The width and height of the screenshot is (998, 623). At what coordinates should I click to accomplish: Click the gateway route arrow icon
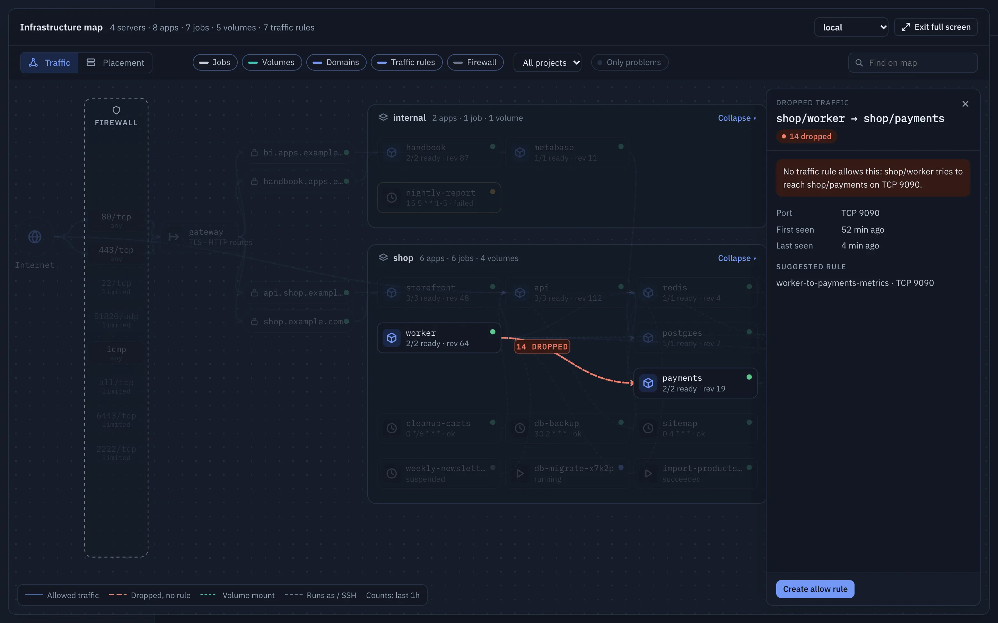(174, 237)
